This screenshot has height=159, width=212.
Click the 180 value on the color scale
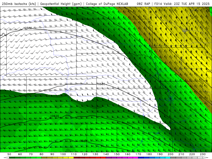[x=149, y=154]
